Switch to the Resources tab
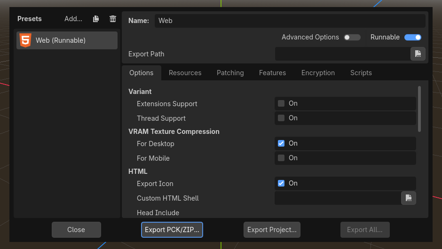Screen dimensions: 442x249 click(x=185, y=73)
